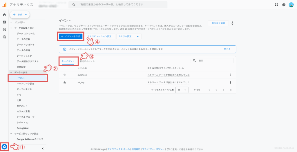The width and height of the screenshot is (297, 152).
Task: Toggle the star for tel_tap event
Action: pyautogui.click(x=65, y=83)
